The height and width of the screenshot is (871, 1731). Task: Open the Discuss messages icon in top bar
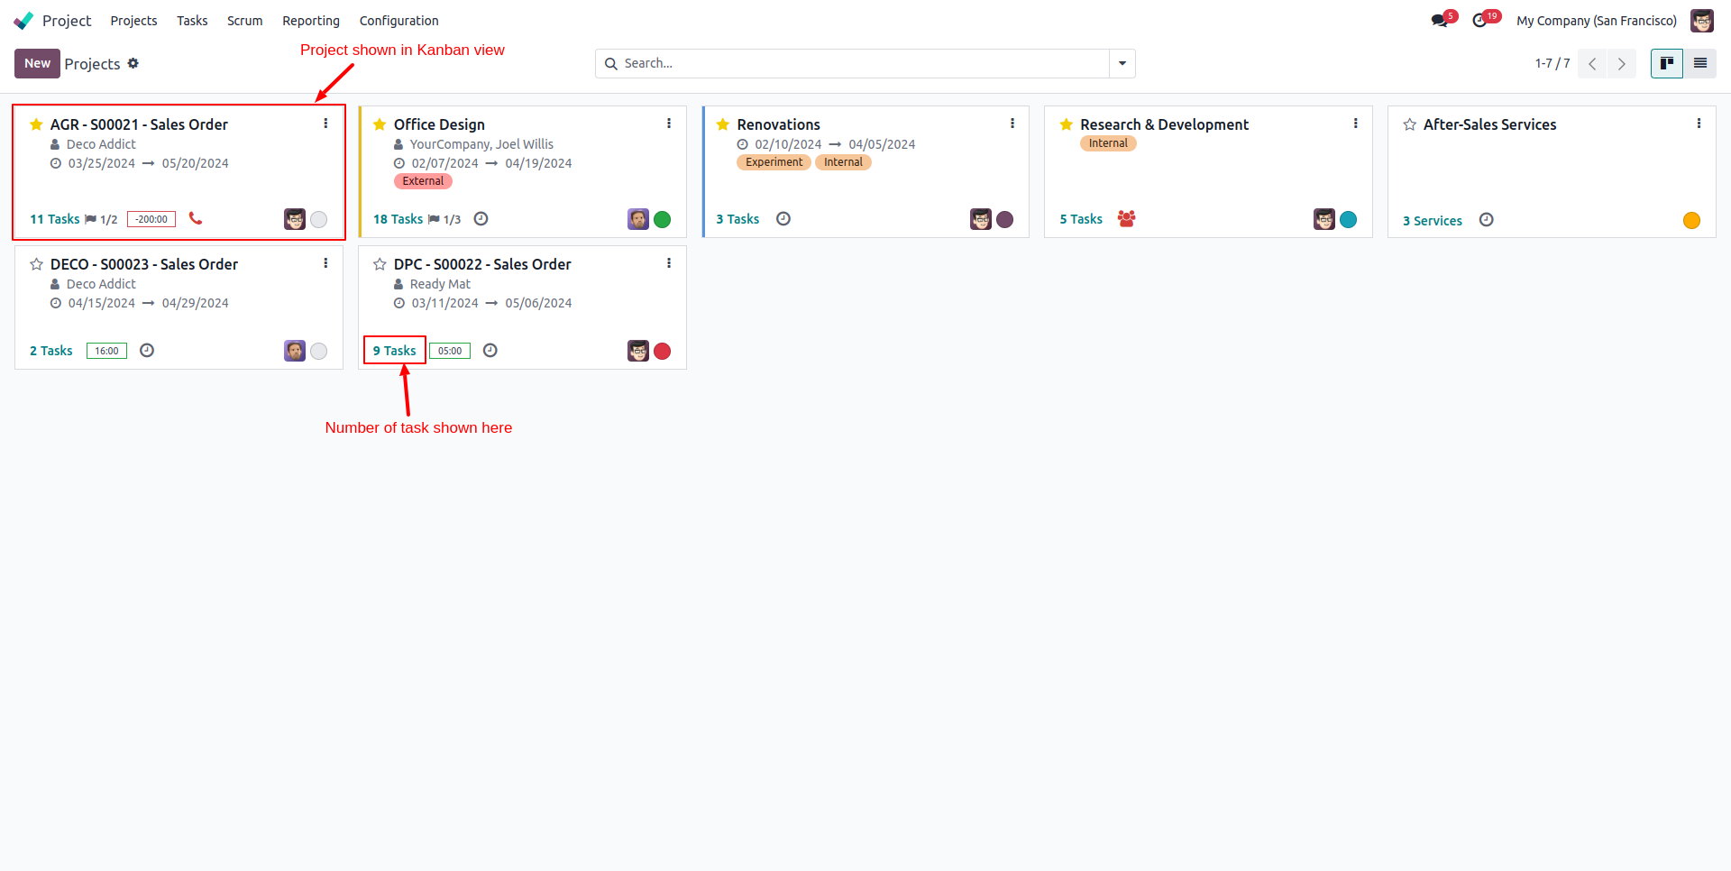pos(1440,20)
